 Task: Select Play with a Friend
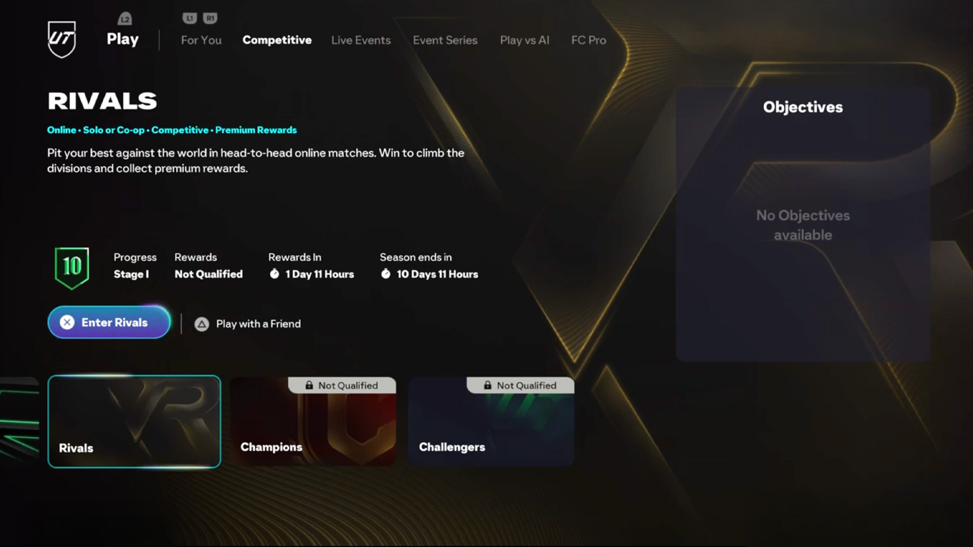[x=248, y=324]
